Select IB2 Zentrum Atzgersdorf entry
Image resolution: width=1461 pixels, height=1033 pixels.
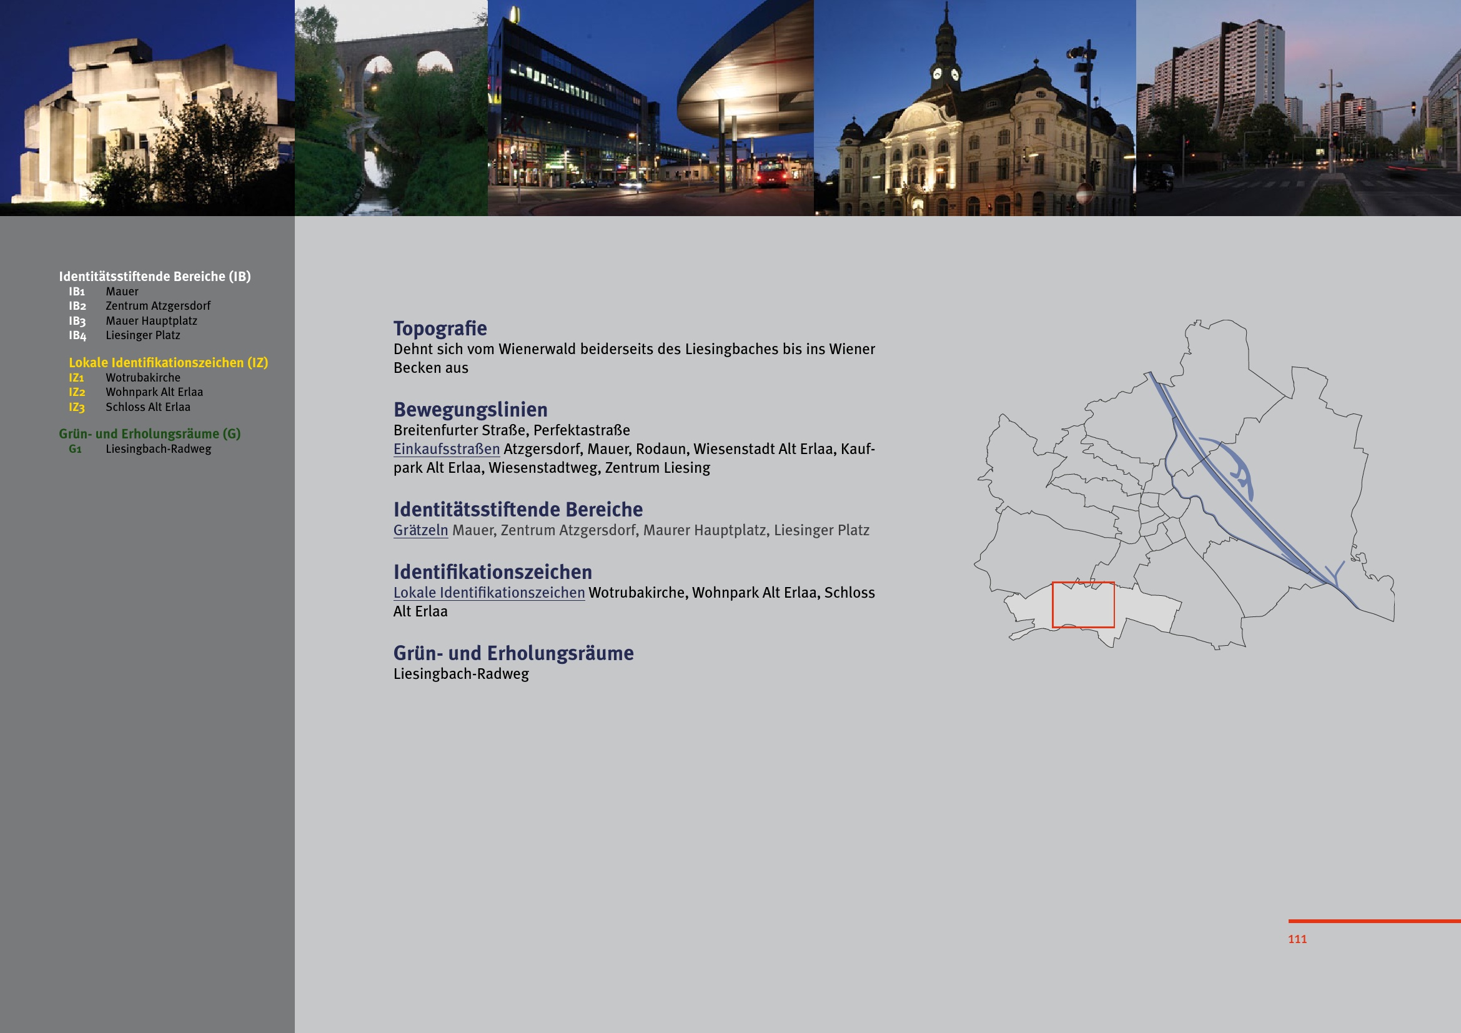pos(157,306)
